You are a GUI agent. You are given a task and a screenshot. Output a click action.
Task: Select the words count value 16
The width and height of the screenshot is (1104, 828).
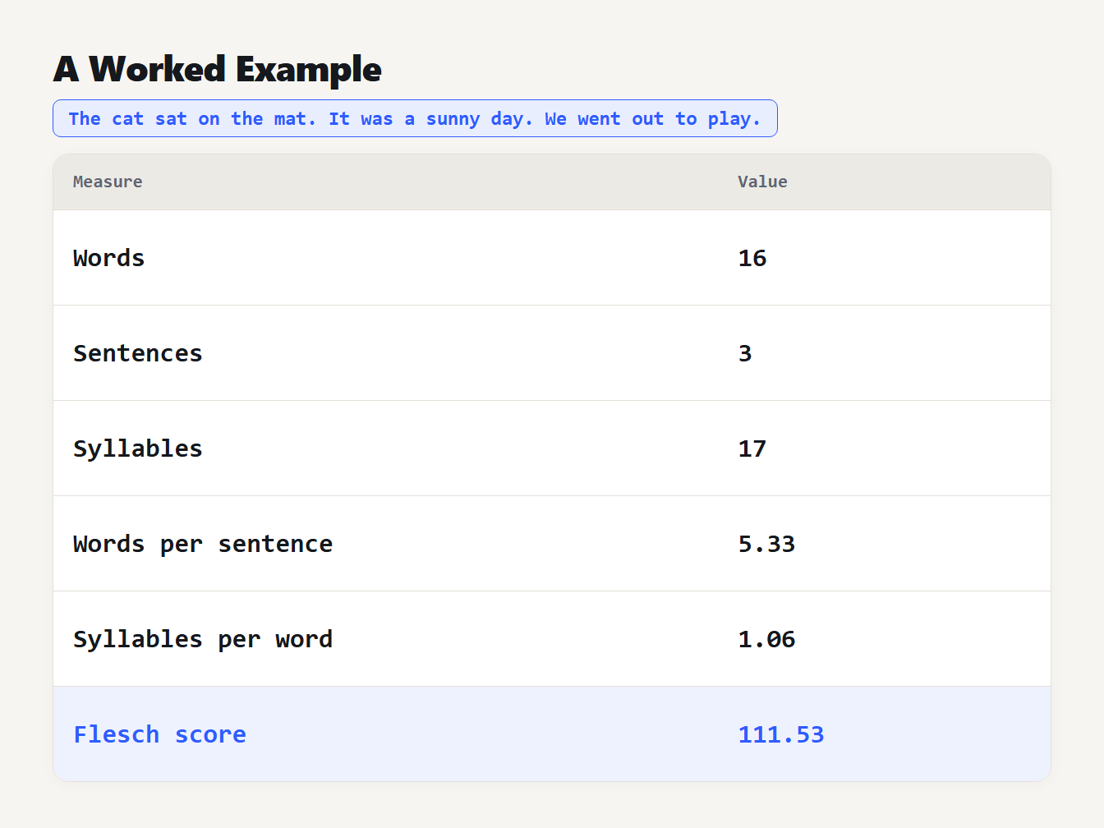pos(752,258)
